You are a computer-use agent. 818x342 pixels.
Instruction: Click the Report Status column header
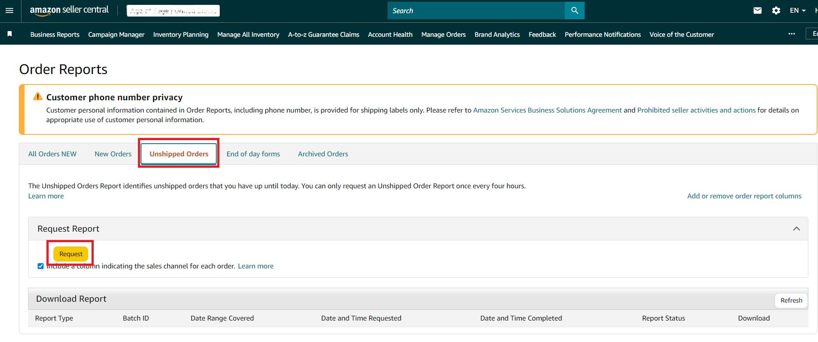(x=663, y=318)
